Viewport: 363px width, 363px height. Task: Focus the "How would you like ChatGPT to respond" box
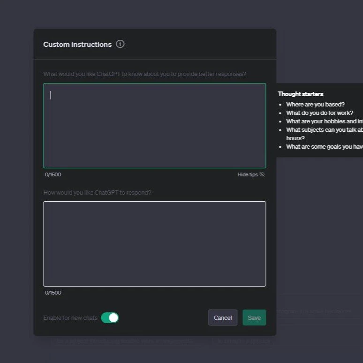tap(155, 244)
